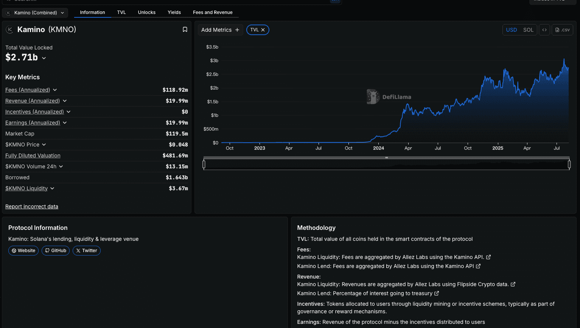Open Kamino Liquidity fees external link icon

(488, 257)
